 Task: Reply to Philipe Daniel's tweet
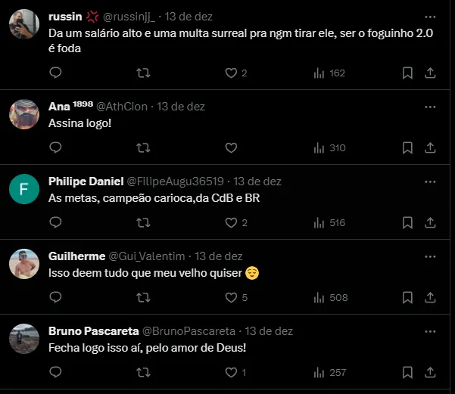[55, 222]
